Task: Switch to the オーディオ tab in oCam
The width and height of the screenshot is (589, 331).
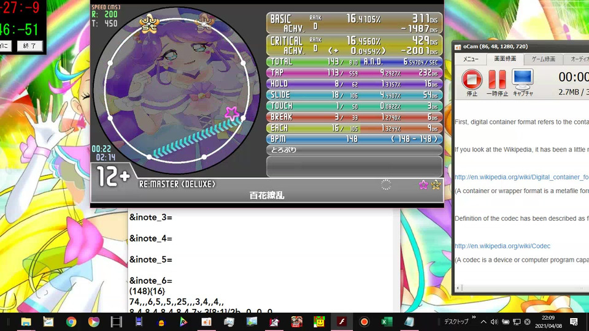Action: click(x=578, y=59)
